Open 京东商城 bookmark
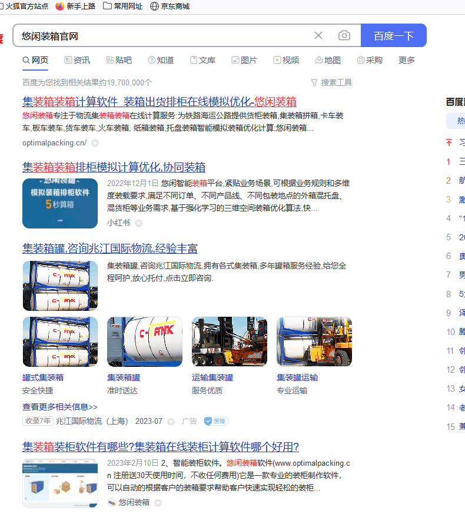 pos(170,6)
